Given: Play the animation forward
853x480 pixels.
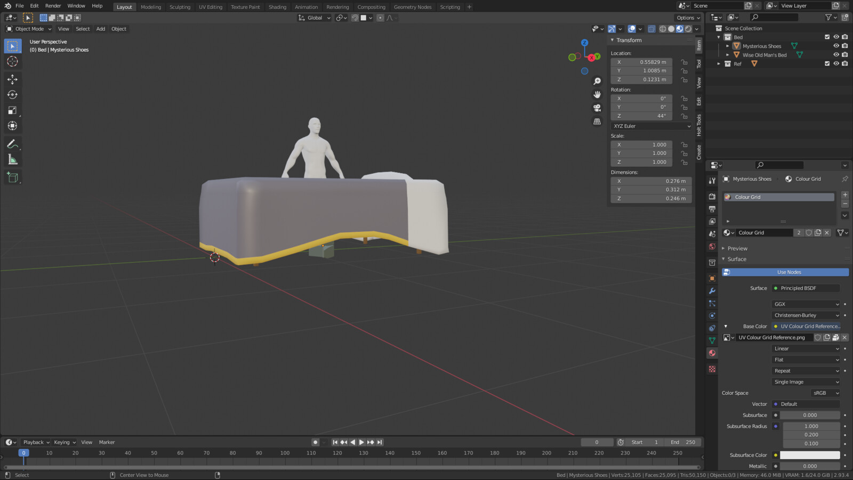Looking at the screenshot, I should tap(361, 442).
